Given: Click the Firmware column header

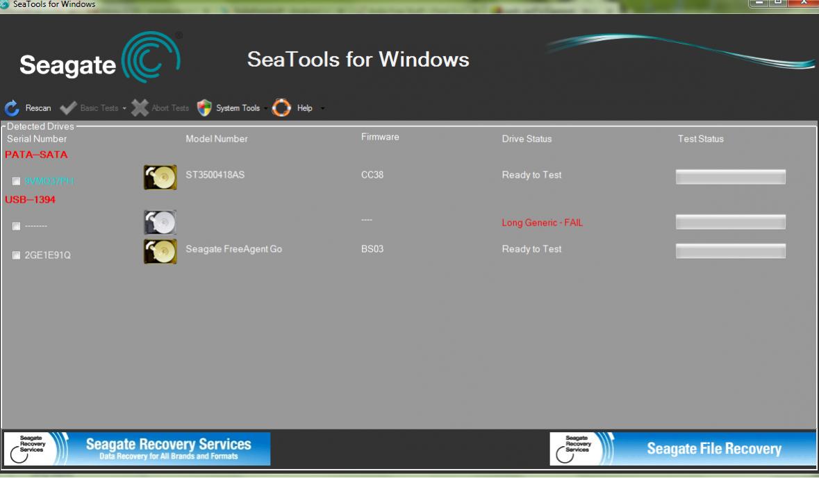Looking at the screenshot, I should tap(380, 137).
